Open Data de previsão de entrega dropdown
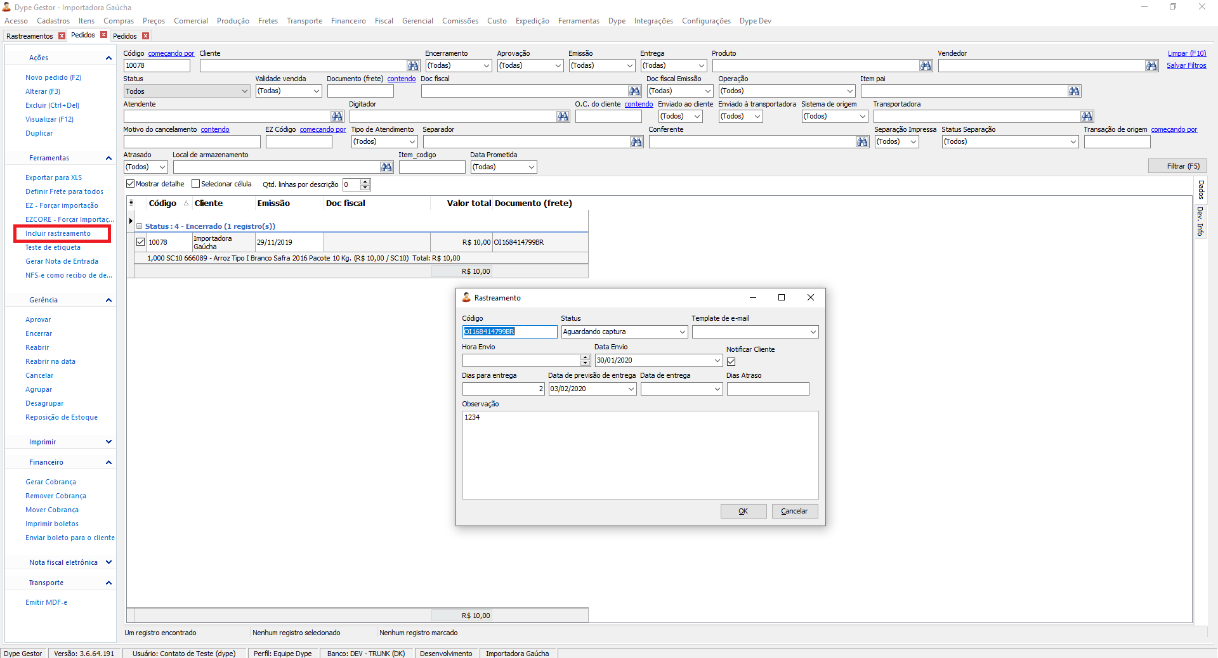 click(631, 389)
